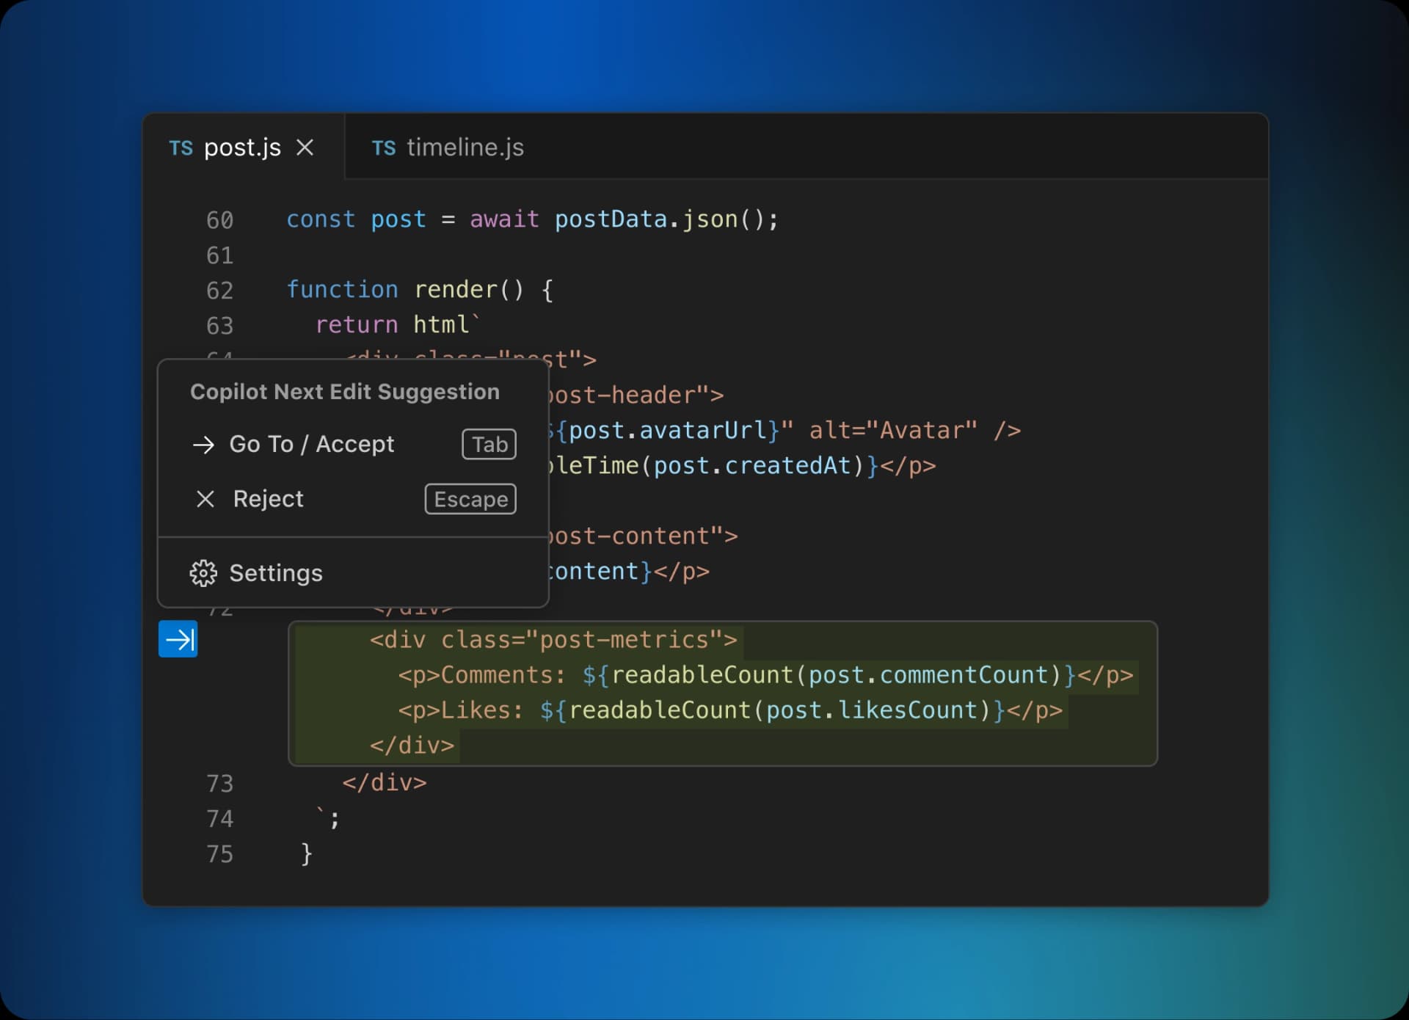Click the arrow icon next to Go To / Accept

tap(203, 445)
